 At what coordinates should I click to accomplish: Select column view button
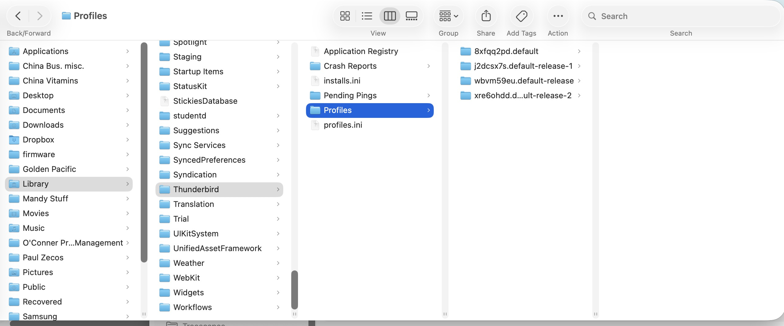[x=390, y=16]
